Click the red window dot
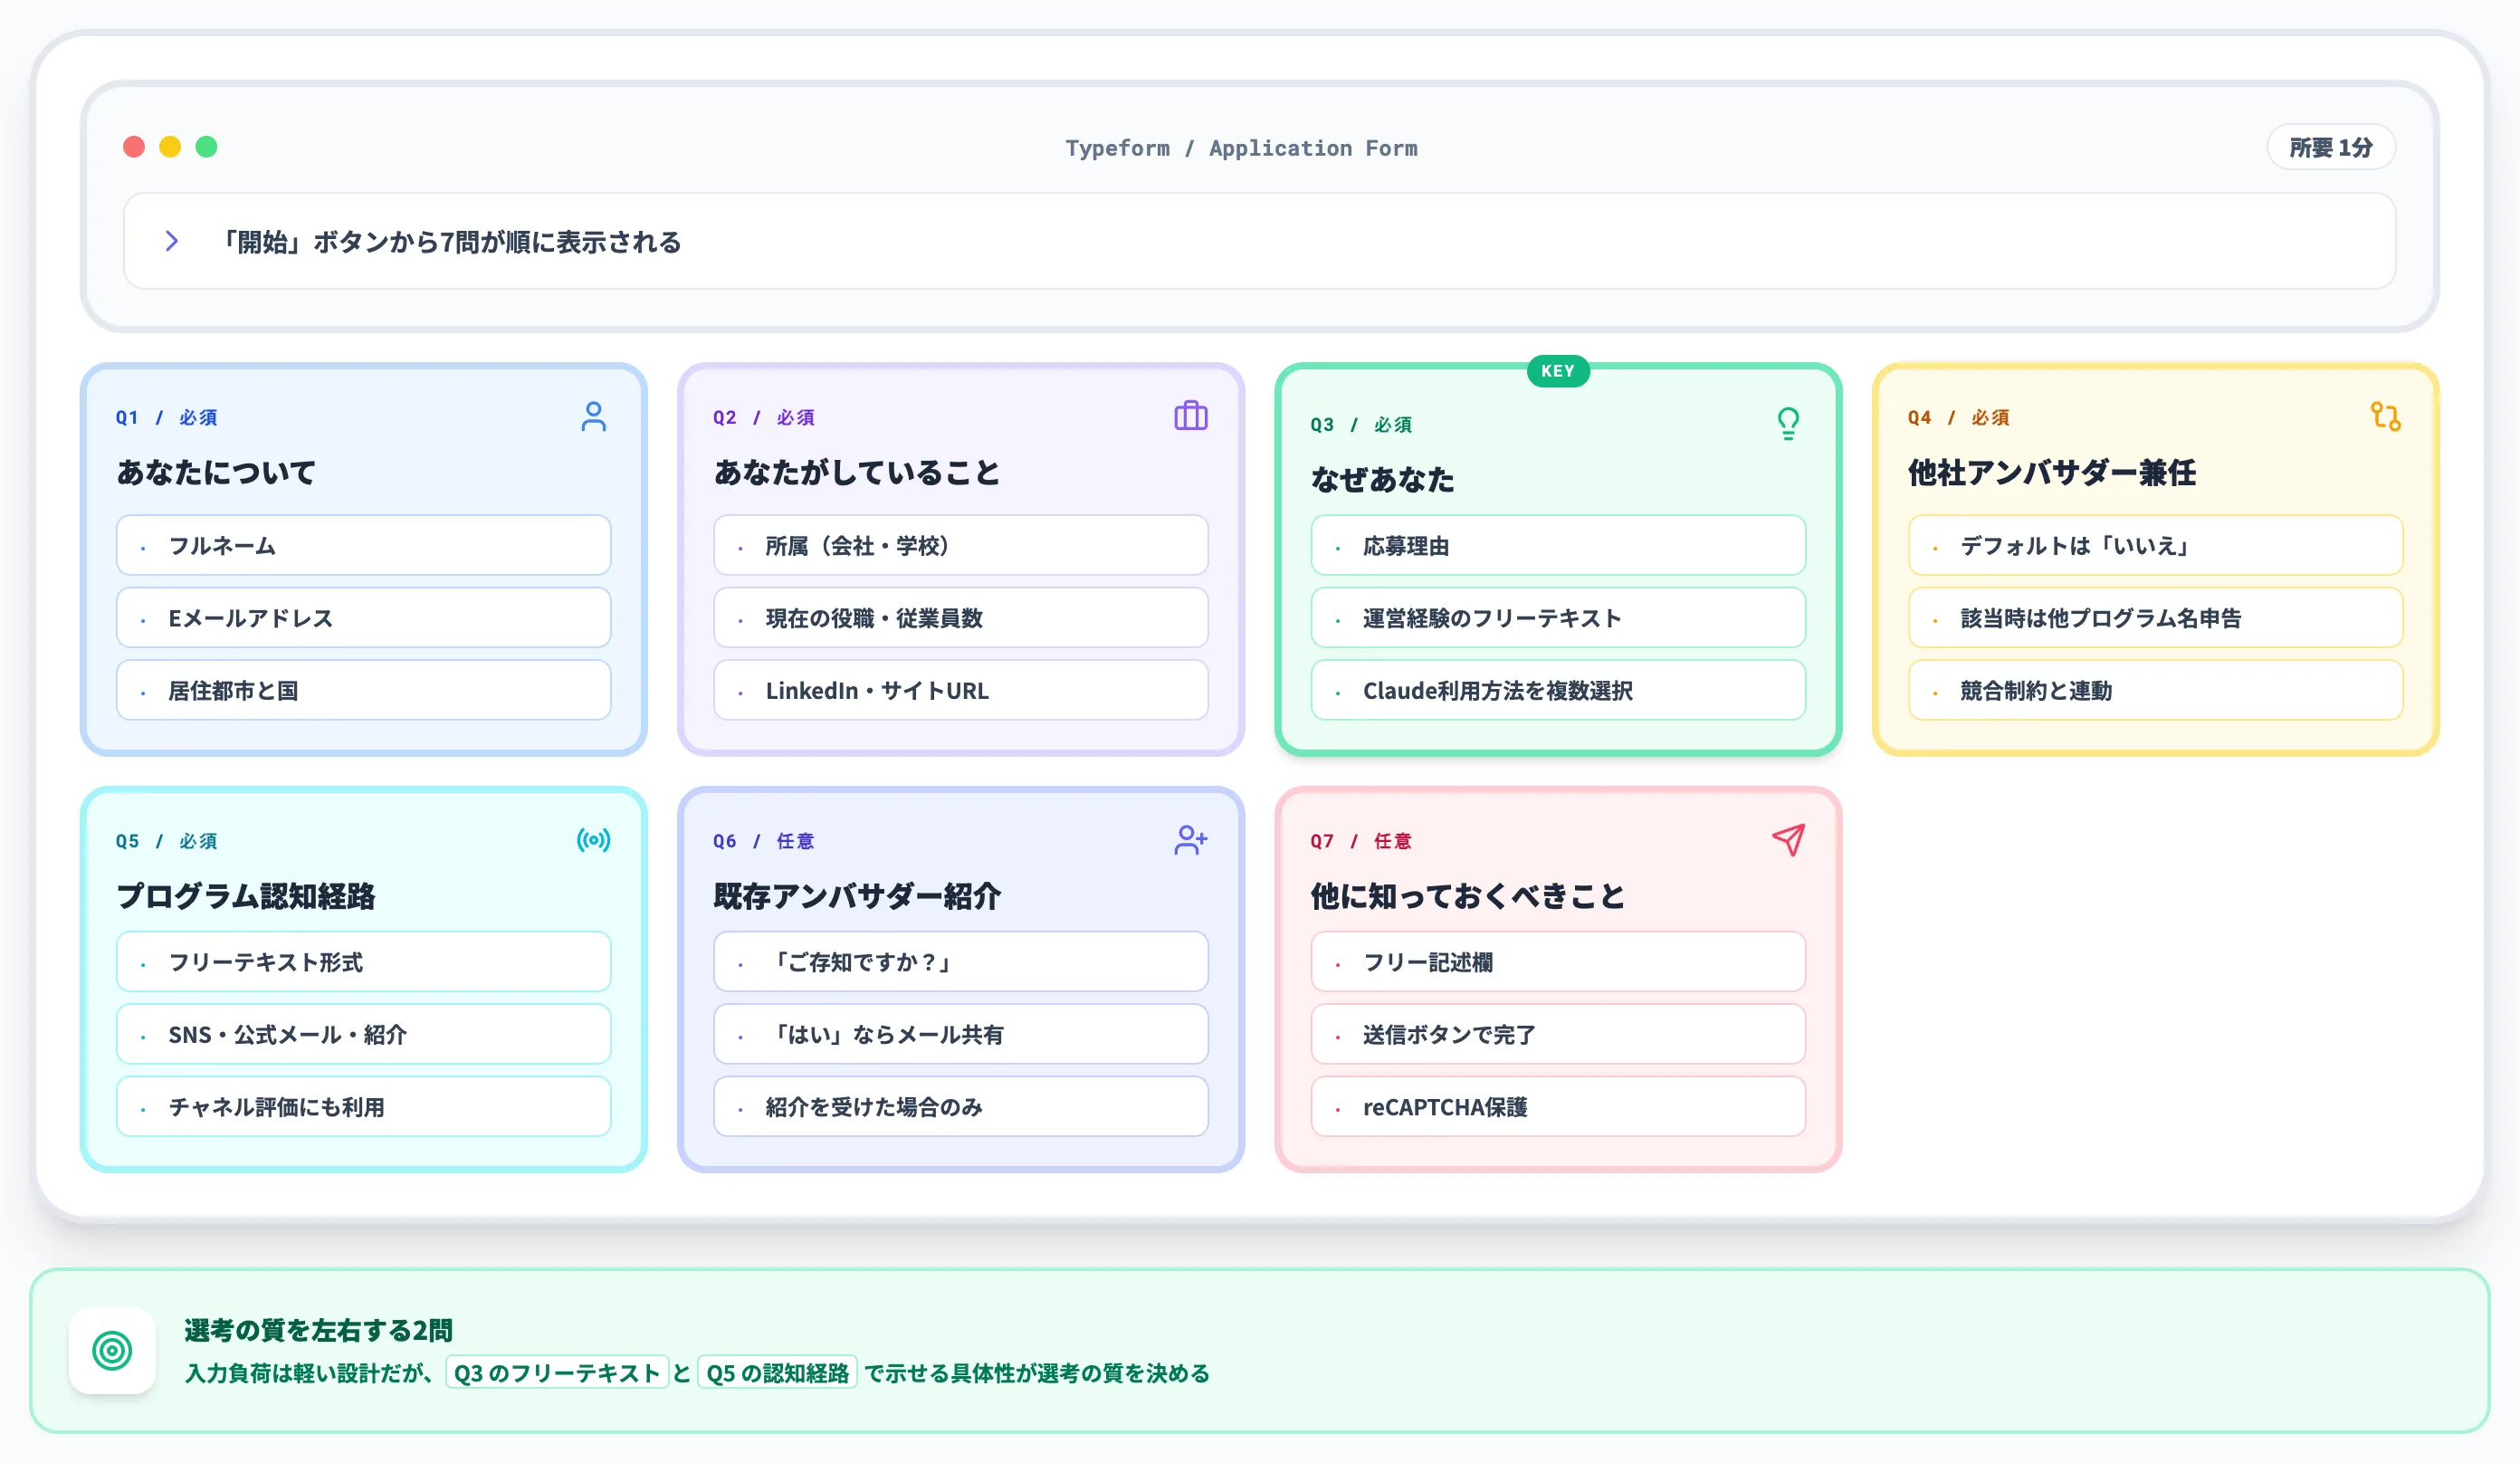 point(134,147)
